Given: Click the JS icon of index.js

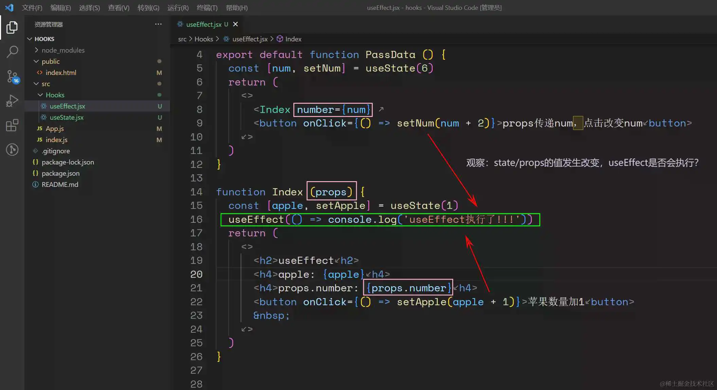Looking at the screenshot, I should (40, 140).
